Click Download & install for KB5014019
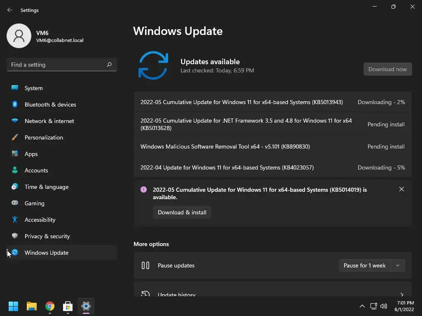Screen dimensions: 422x316 pos(182,212)
